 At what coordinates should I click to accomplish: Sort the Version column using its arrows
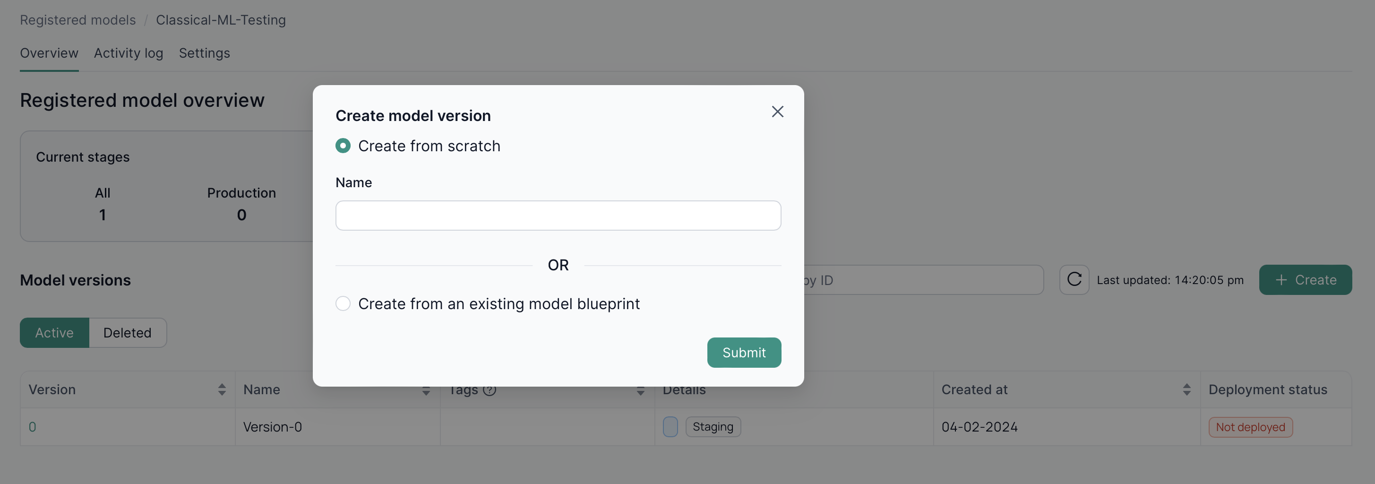(x=222, y=389)
